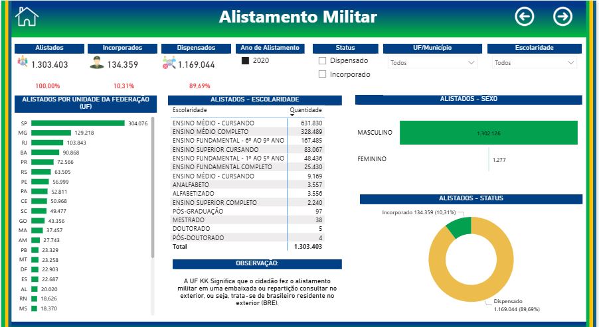Click the forward arrow navigation button
This screenshot has height=327, width=599.
point(562,17)
